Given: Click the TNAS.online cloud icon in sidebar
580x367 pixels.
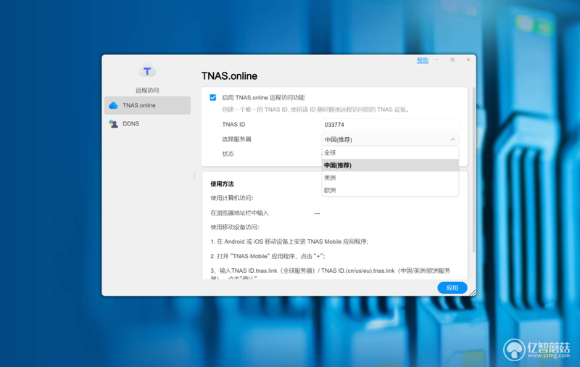Looking at the screenshot, I should click(114, 105).
